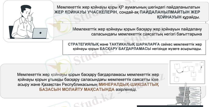
Task: Click the word "СТРАТЕГИЯЛЫҚ"
Action: pos(83,44)
